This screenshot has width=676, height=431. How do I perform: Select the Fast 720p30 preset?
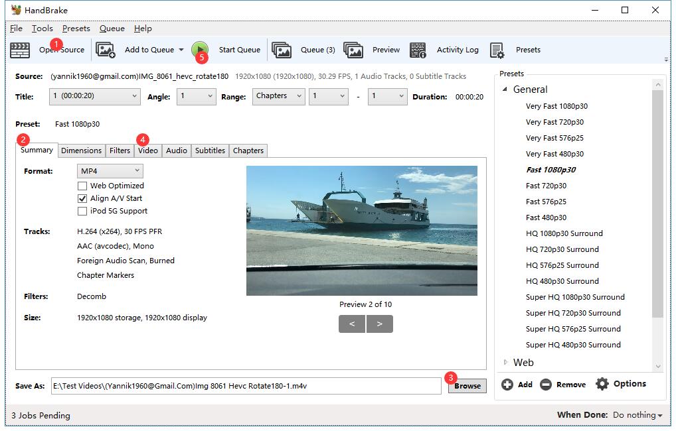[547, 186]
